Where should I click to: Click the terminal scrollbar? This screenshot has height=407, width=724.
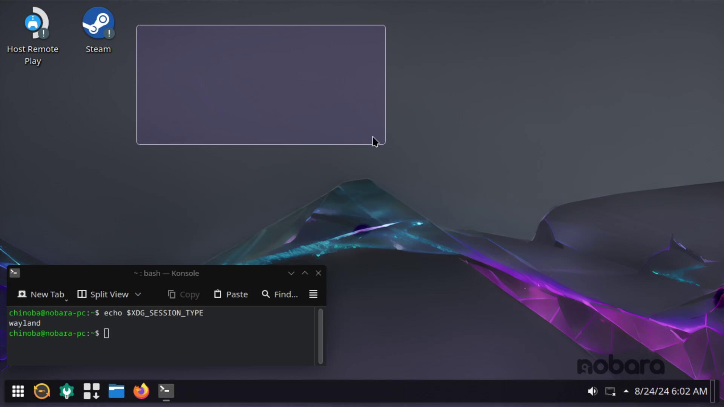coord(321,336)
